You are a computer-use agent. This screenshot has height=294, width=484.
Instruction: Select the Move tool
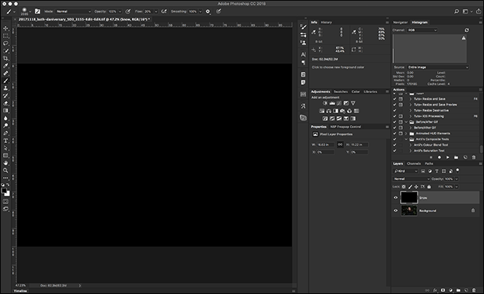(x=5, y=28)
